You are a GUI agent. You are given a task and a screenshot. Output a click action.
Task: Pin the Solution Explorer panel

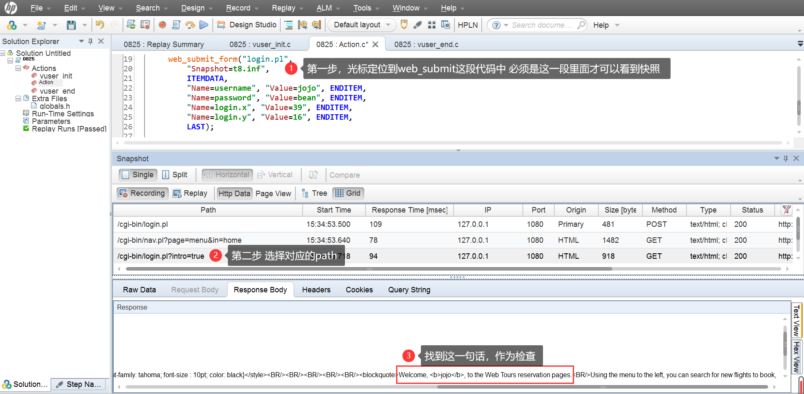tap(90, 41)
